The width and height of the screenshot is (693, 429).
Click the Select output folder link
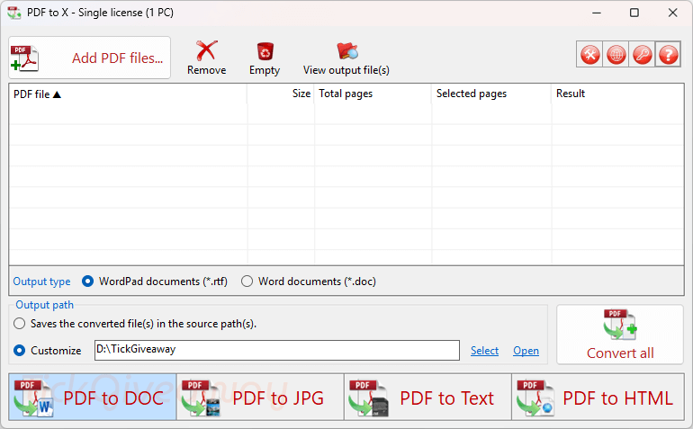484,351
